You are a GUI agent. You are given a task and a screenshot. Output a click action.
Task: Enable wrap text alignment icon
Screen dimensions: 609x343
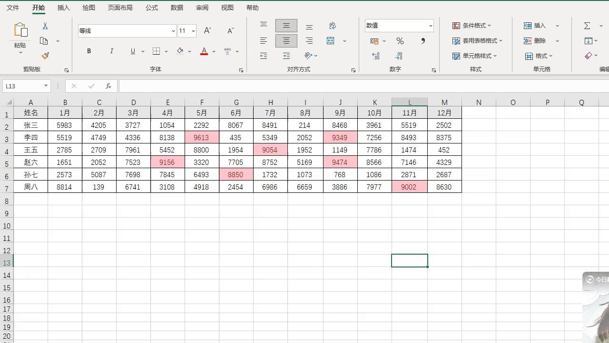pyautogui.click(x=332, y=26)
